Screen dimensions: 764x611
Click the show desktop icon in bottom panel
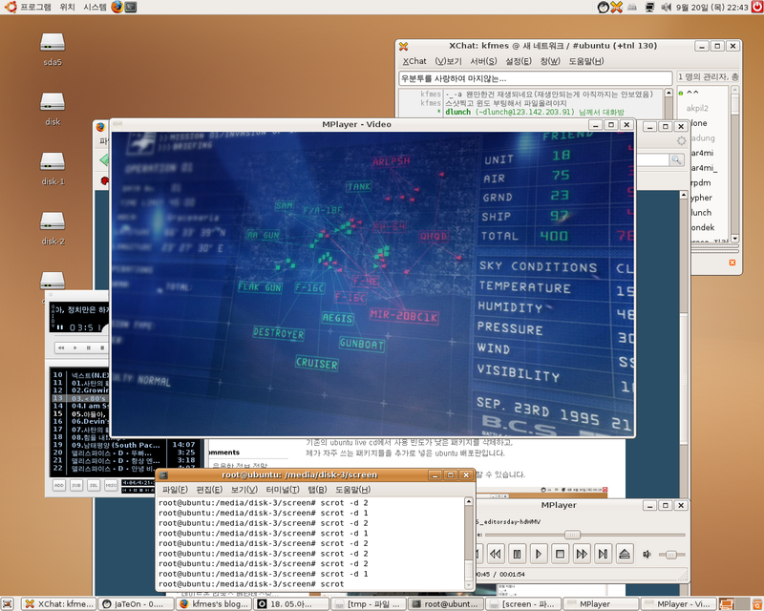[8, 604]
